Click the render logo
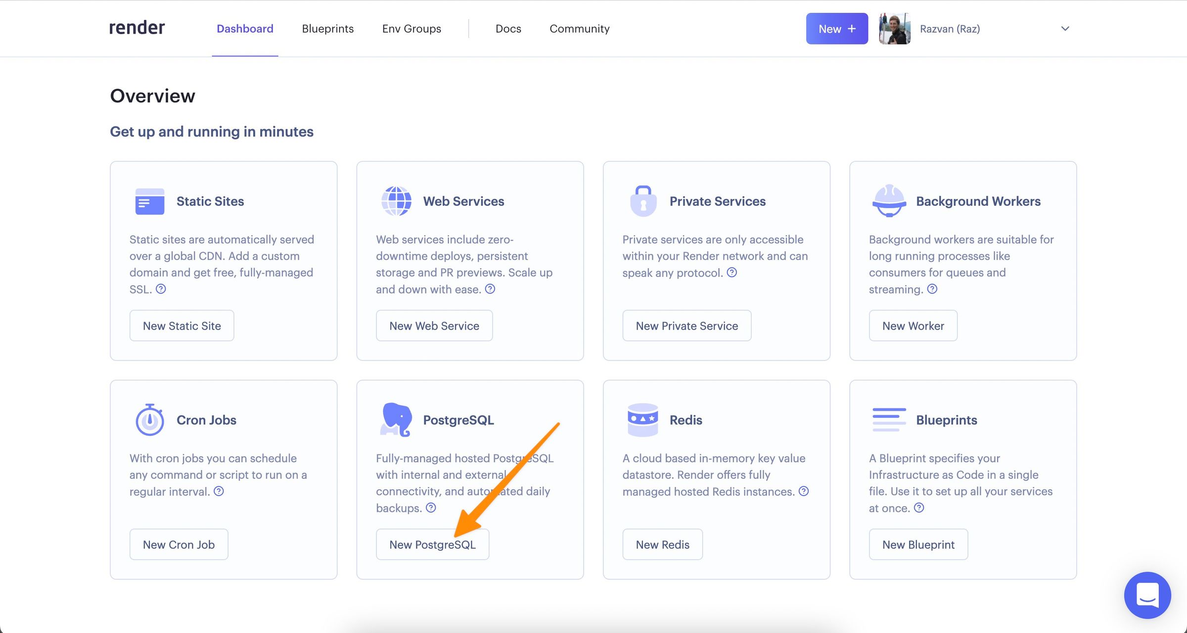1187x633 pixels. click(137, 28)
